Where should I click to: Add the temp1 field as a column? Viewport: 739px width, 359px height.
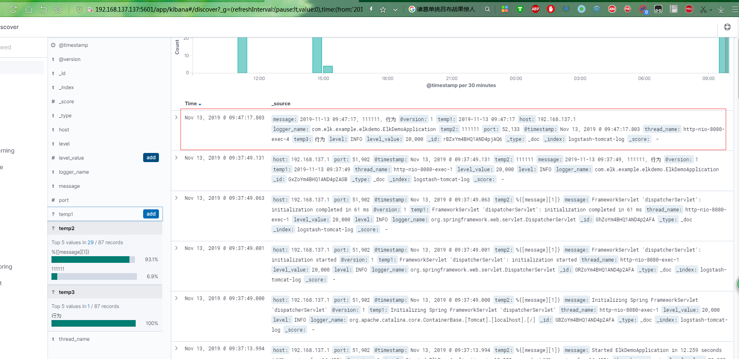(x=151, y=214)
